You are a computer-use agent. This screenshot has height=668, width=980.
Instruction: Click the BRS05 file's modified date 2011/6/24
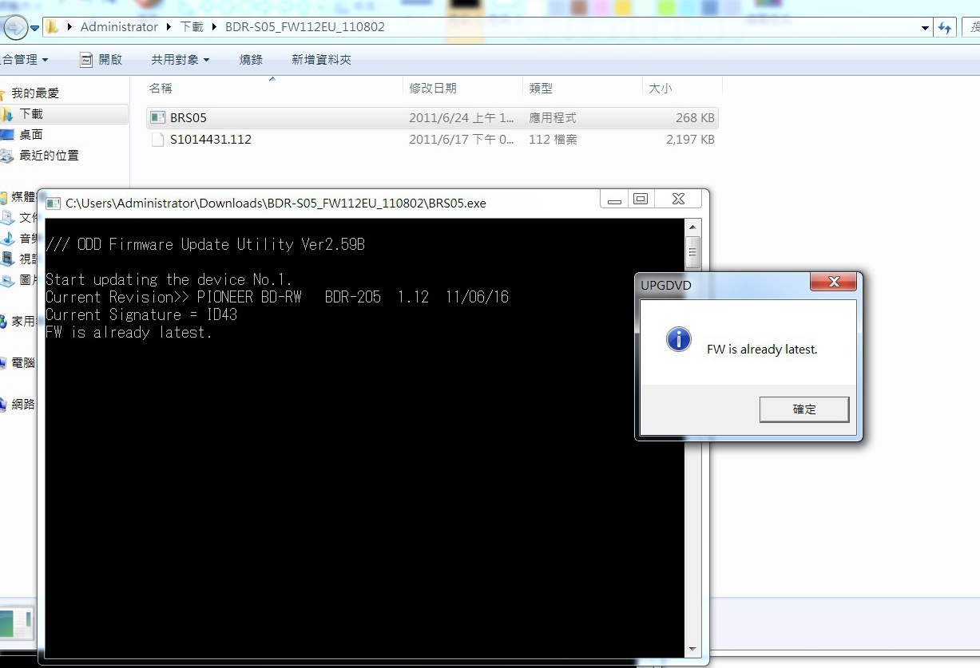462,118
